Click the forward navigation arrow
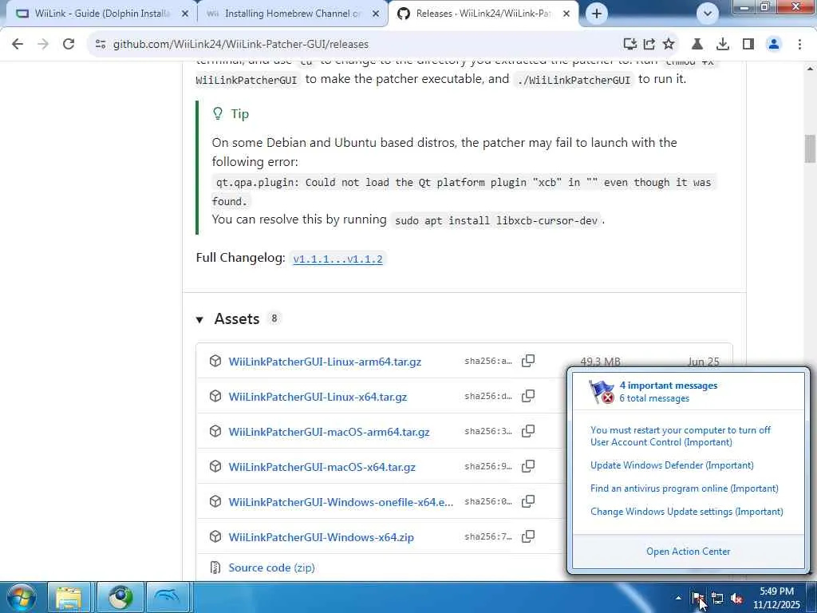 point(43,45)
